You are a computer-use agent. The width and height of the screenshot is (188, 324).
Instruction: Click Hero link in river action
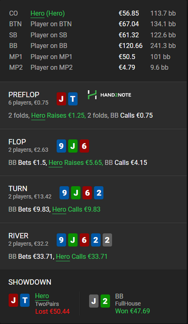tap(63, 256)
